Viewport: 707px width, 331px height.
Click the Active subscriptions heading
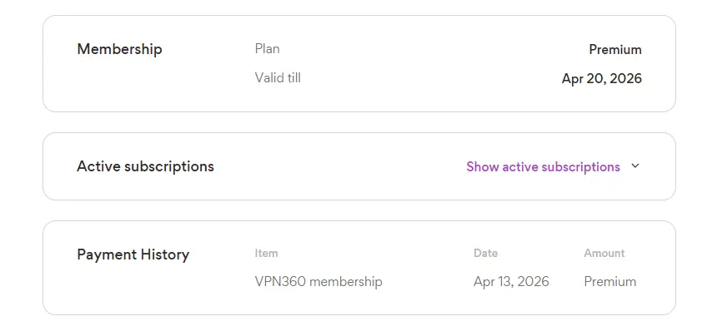[145, 166]
